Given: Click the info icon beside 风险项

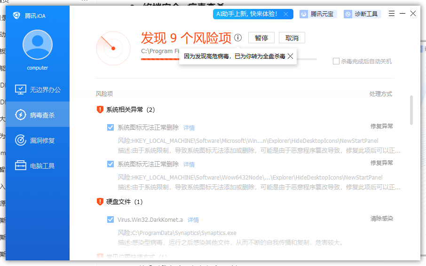Looking at the screenshot, I should (x=238, y=38).
